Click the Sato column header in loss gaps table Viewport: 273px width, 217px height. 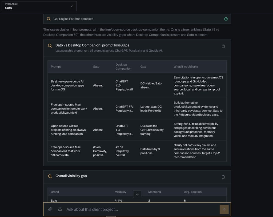(96, 67)
